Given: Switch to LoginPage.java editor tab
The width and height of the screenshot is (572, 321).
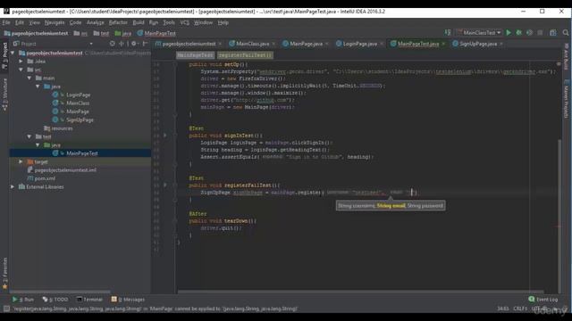Looking at the screenshot, I should coord(359,44).
